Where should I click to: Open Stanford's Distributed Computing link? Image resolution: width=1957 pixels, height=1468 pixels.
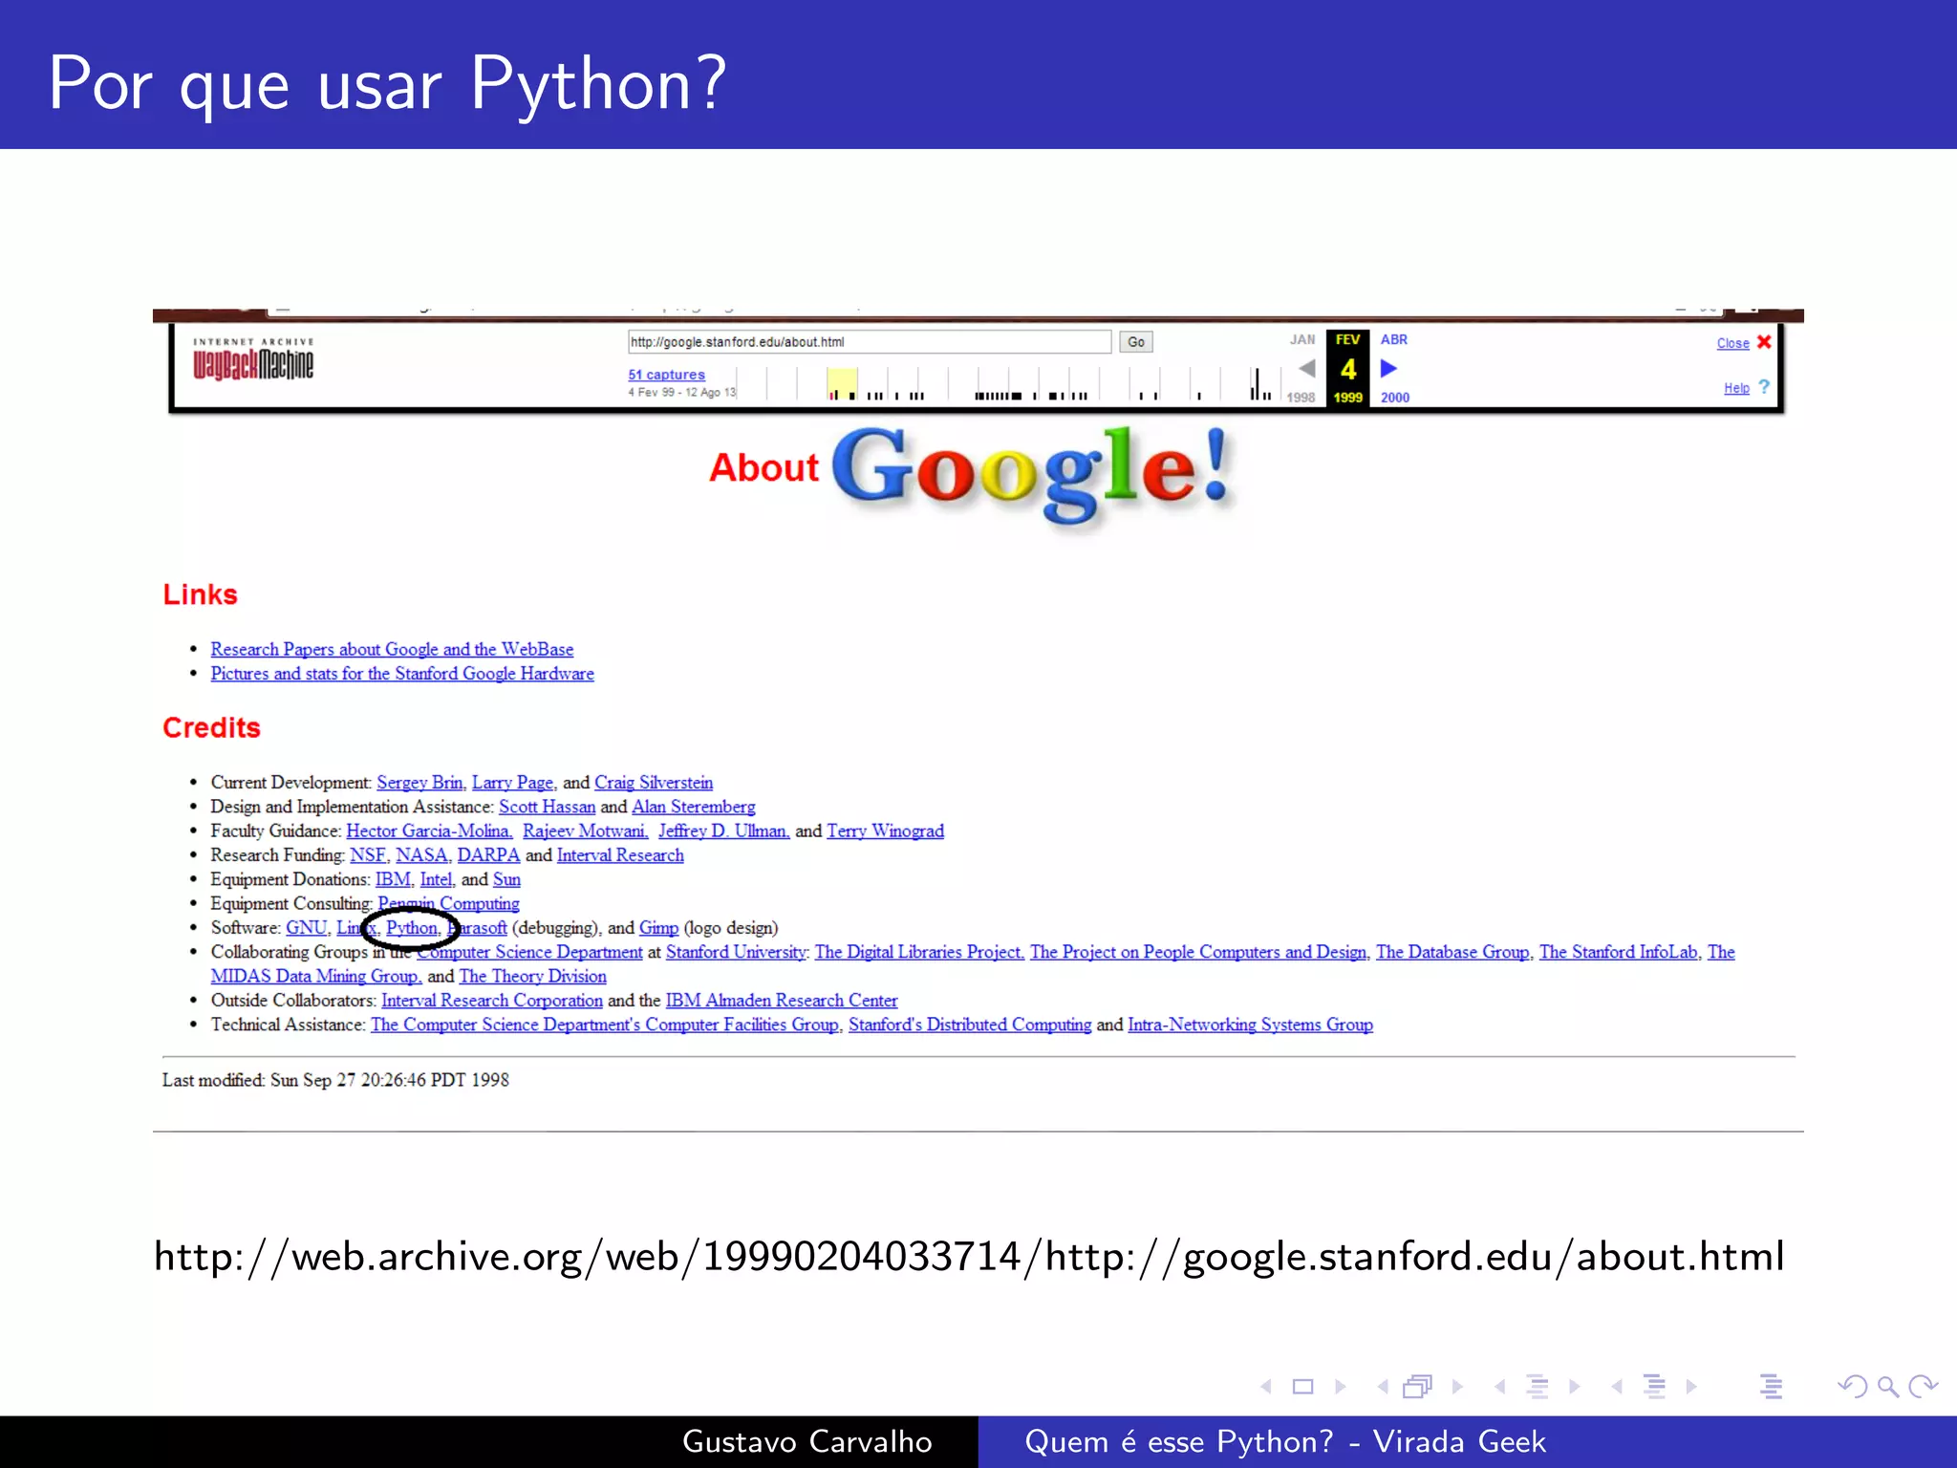point(970,1025)
